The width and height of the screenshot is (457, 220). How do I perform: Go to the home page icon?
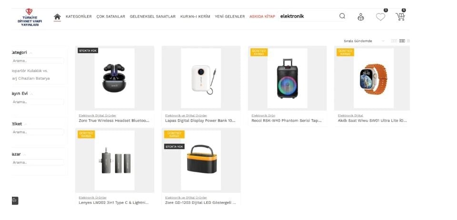58,17
